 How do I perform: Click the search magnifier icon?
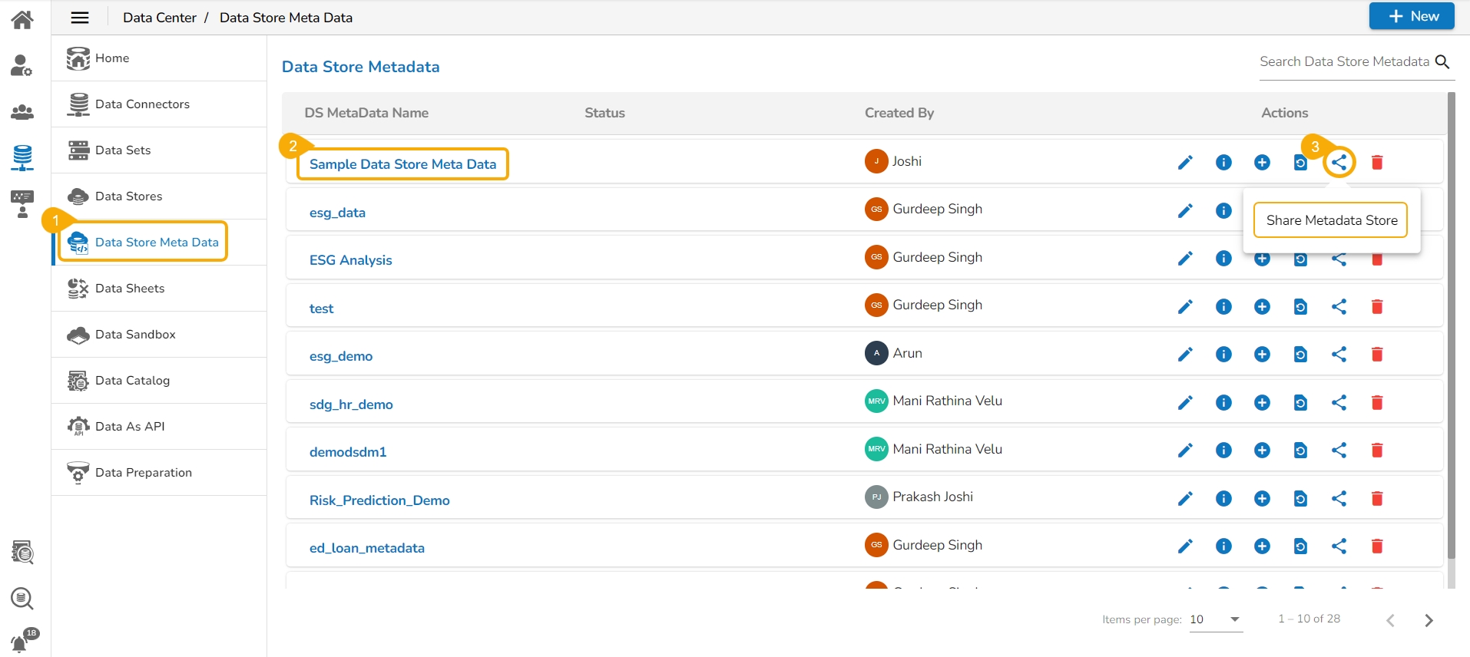click(1442, 62)
